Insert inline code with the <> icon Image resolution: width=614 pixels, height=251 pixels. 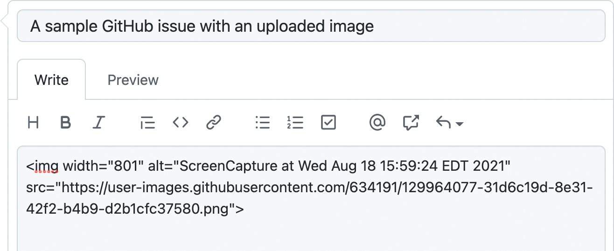point(181,123)
